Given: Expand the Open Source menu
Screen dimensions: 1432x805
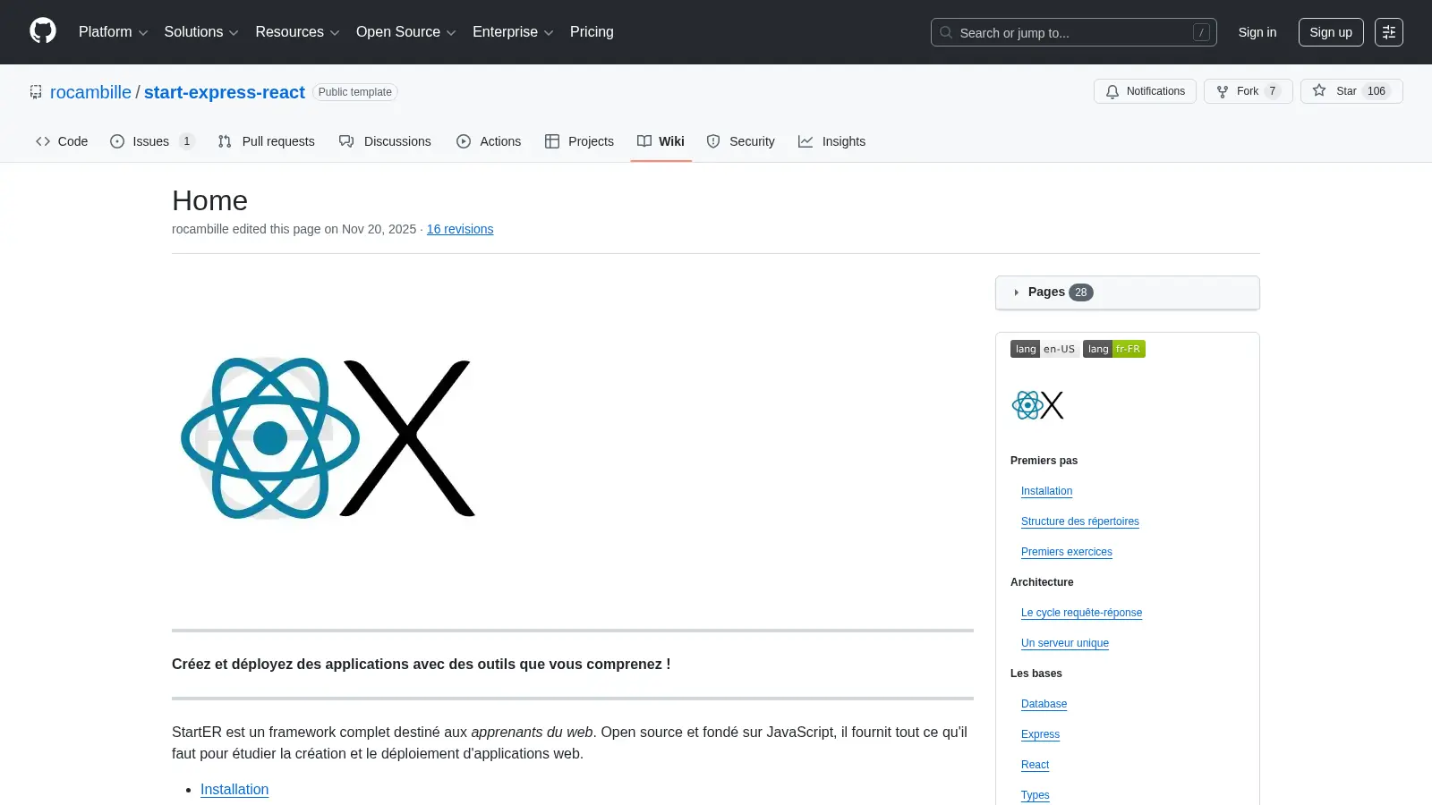Looking at the screenshot, I should pos(405,32).
